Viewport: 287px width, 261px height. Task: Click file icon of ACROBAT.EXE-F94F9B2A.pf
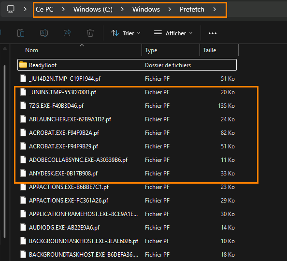(23, 132)
